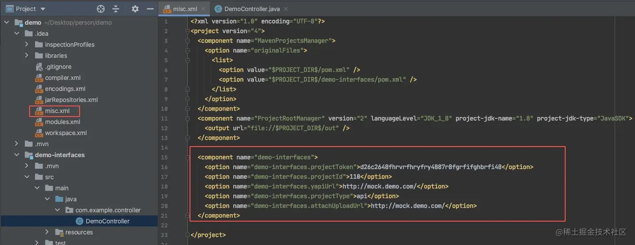
Task: Fold originalFiles option at line 4
Action: tap(187, 50)
